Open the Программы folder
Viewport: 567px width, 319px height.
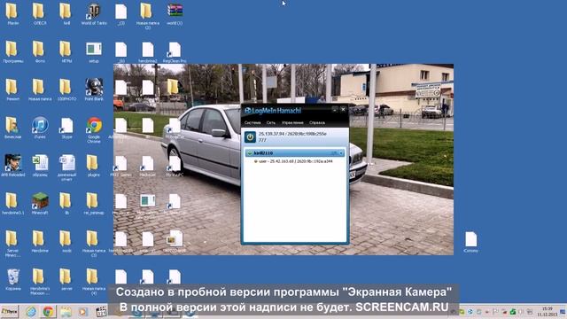point(13,51)
